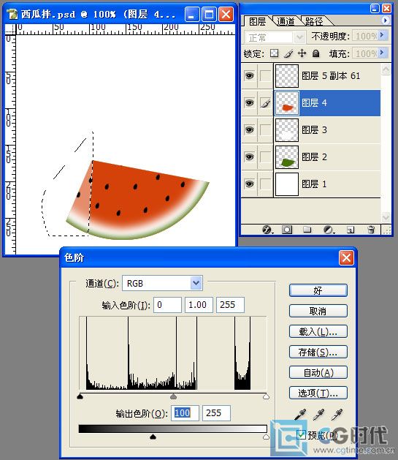Image resolution: width=398 pixels, height=460 pixels.
Task: Click the input black point slider triangle
Action: point(80,396)
